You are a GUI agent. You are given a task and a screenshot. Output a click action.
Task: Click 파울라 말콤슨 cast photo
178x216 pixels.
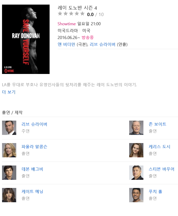(x=9, y=150)
